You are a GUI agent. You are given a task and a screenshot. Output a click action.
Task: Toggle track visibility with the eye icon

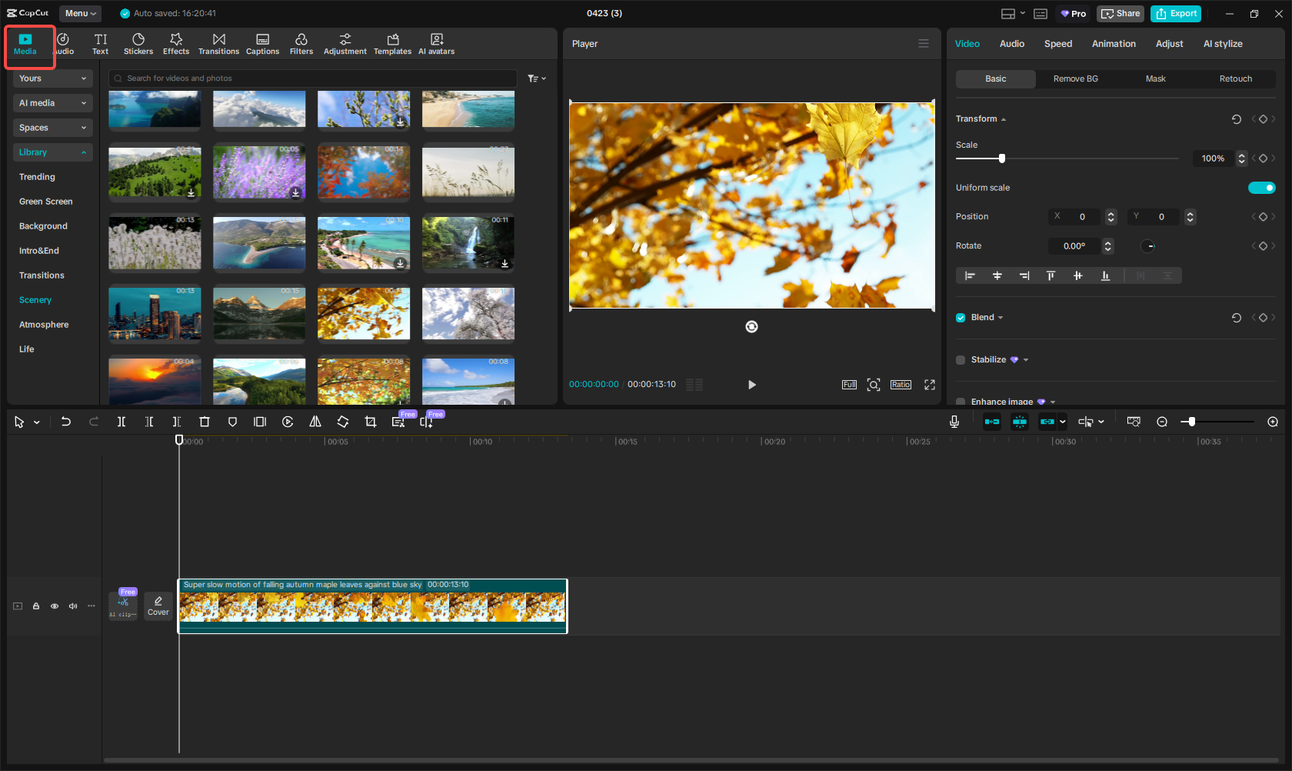coord(54,606)
